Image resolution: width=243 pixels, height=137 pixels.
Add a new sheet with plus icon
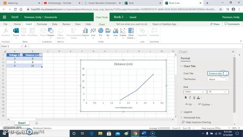click(x=36, y=123)
